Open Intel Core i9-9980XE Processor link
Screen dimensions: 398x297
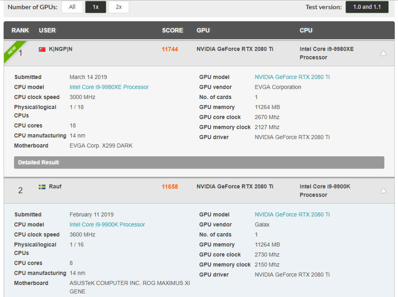pos(109,87)
